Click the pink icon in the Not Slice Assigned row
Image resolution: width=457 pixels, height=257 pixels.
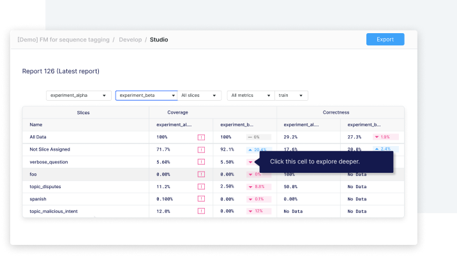click(201, 149)
